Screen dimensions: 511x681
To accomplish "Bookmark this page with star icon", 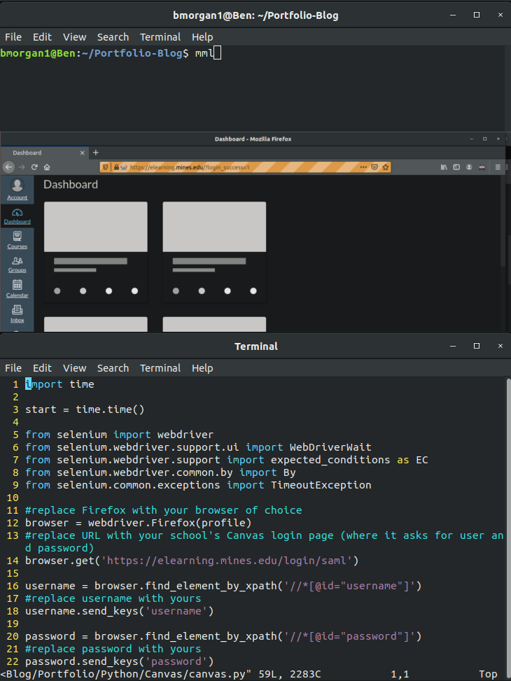I will coord(386,167).
